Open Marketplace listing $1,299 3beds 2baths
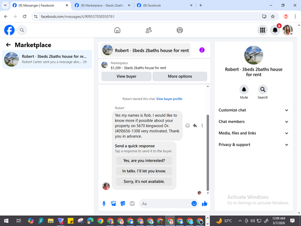Image resolution: width=301 pixels, height=226 pixels. (138, 66)
